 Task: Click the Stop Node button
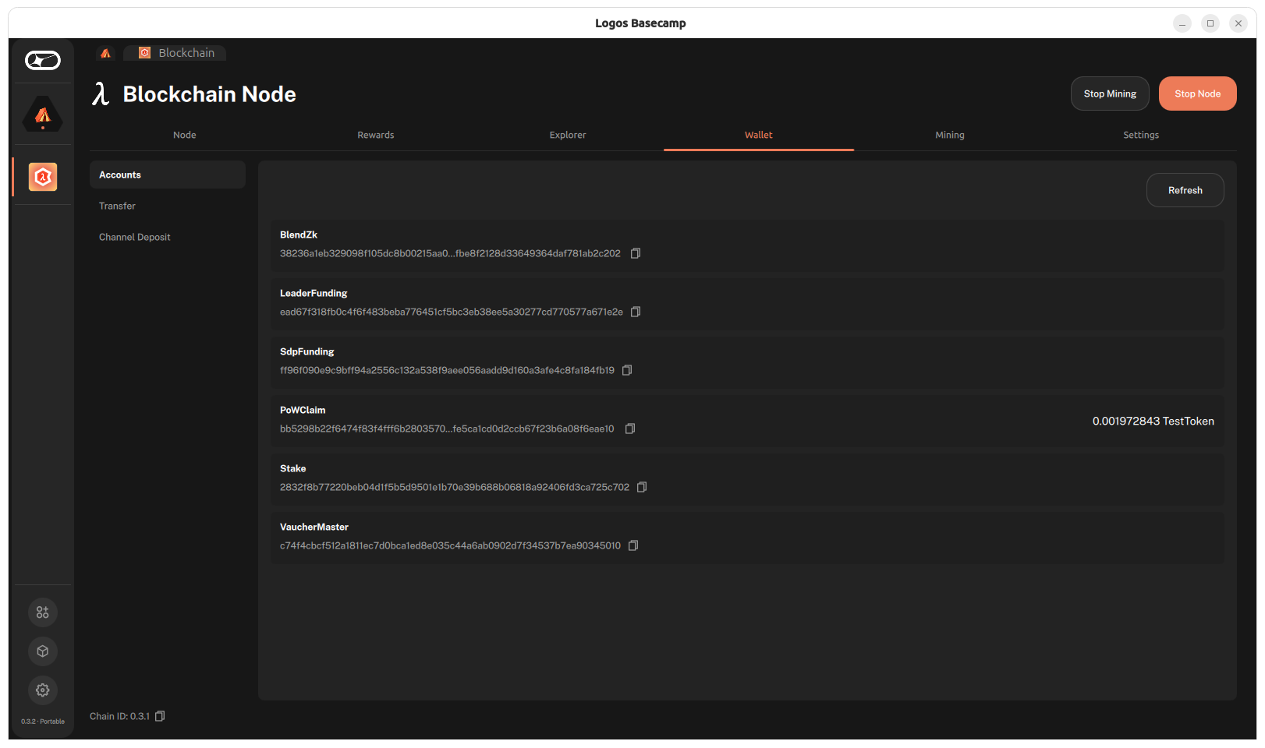click(x=1198, y=93)
